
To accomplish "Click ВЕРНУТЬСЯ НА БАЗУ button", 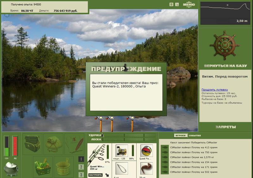I will [x=225, y=66].
